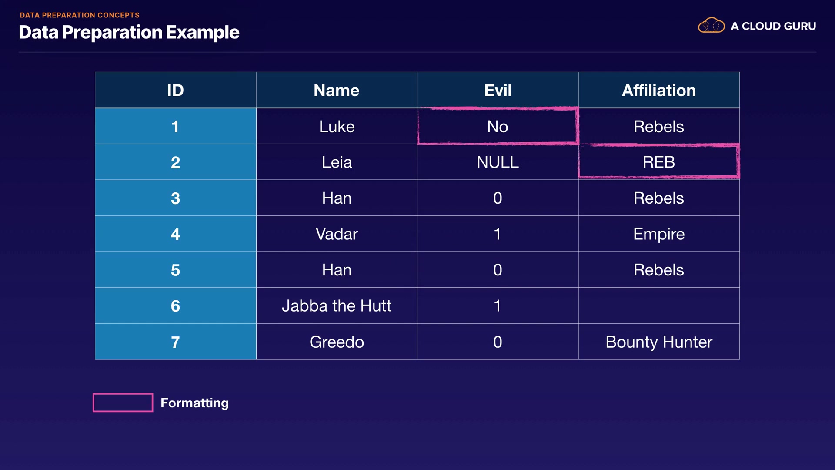The height and width of the screenshot is (470, 835).
Task: Select the highlighted 'No' Evil cell
Action: (498, 126)
